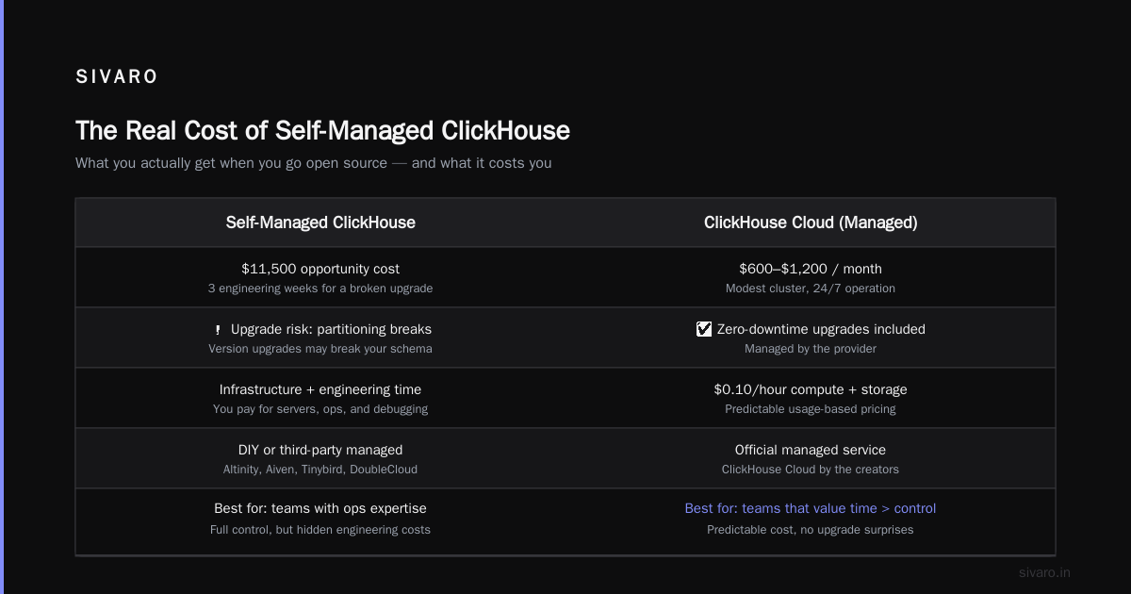This screenshot has width=1131, height=594.
Task: Click 'Upgrade risk: partitioning breaks' text
Action: pyautogui.click(x=331, y=329)
